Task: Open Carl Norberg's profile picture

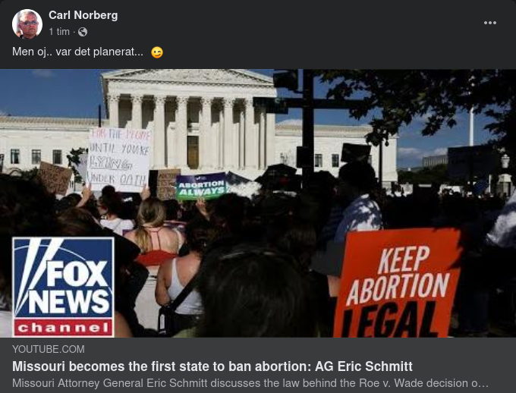Action: tap(27, 24)
